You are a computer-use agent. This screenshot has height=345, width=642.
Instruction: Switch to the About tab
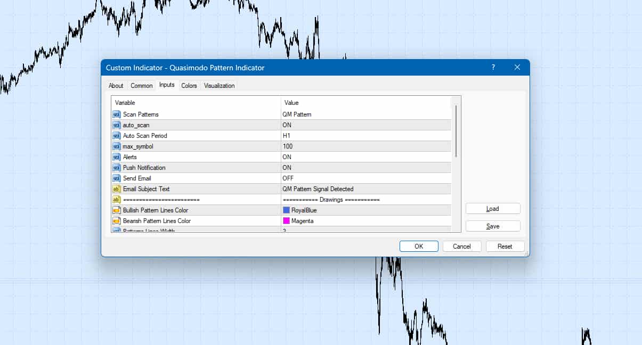pyautogui.click(x=116, y=86)
